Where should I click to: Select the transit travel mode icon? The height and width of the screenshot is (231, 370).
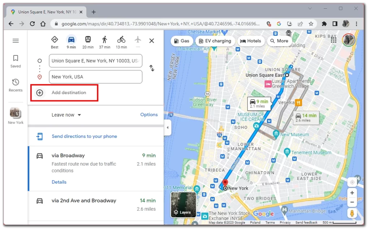tap(88, 40)
